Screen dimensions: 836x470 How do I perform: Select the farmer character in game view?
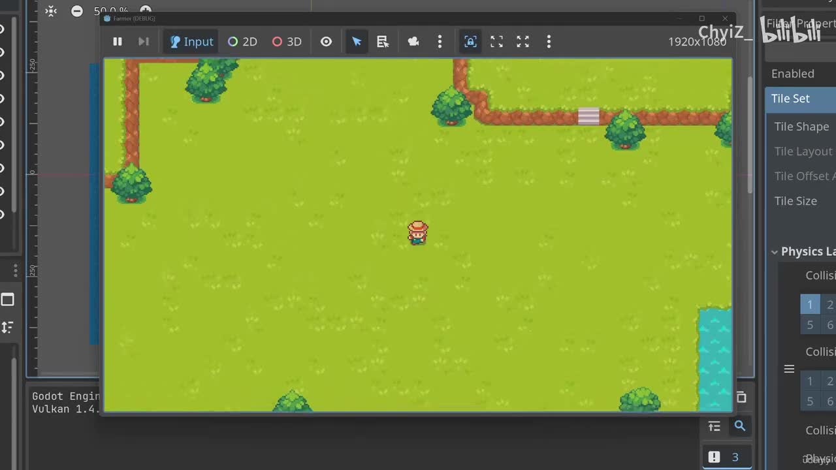[x=418, y=232]
